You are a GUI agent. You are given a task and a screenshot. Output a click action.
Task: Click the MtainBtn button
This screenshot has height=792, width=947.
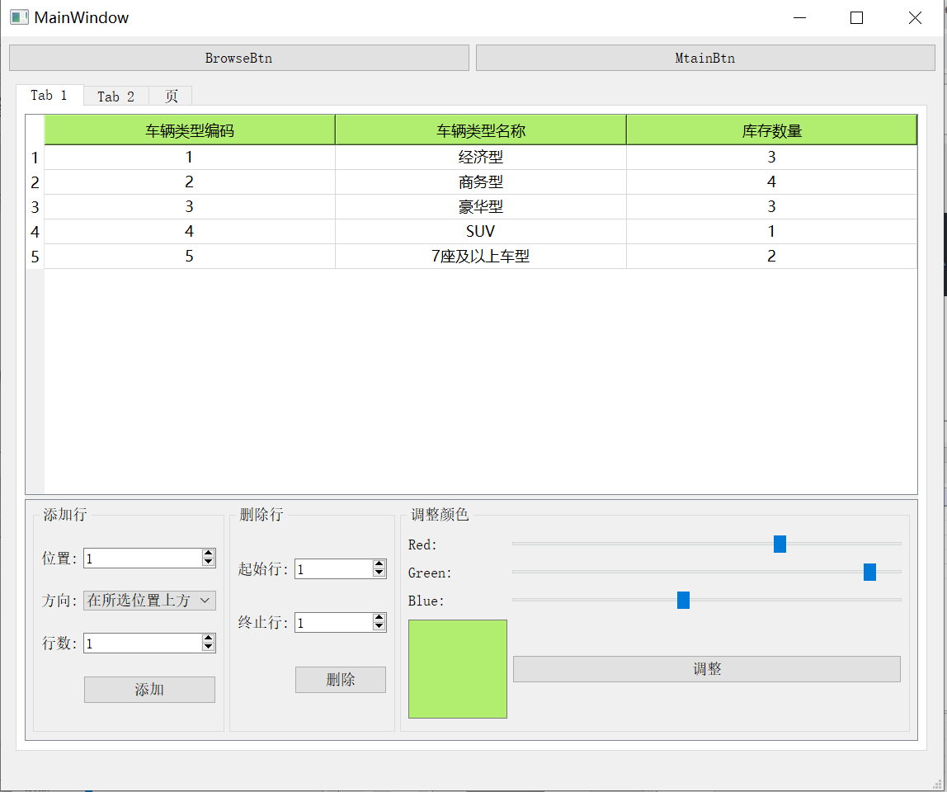tap(704, 58)
